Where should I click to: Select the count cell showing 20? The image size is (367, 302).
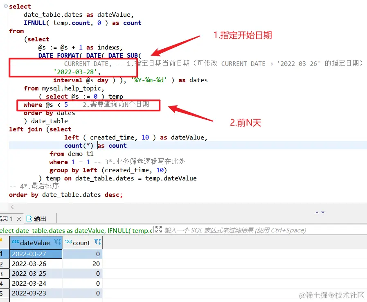pyautogui.click(x=82, y=264)
